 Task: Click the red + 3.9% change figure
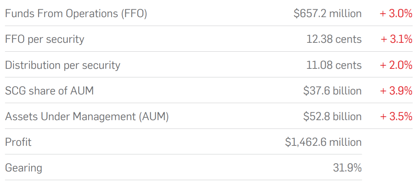coord(396,91)
